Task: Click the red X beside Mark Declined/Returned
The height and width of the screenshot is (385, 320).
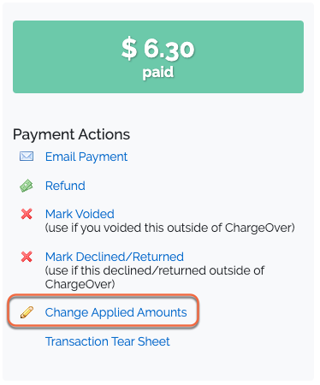Action: tap(27, 257)
